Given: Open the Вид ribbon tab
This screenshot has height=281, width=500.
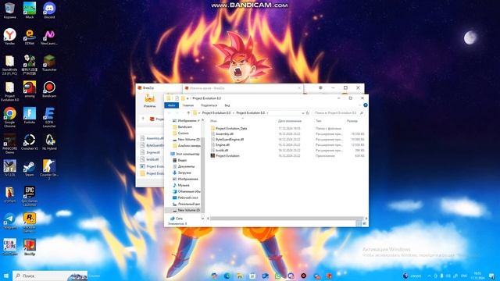Looking at the screenshot, I should point(227,105).
